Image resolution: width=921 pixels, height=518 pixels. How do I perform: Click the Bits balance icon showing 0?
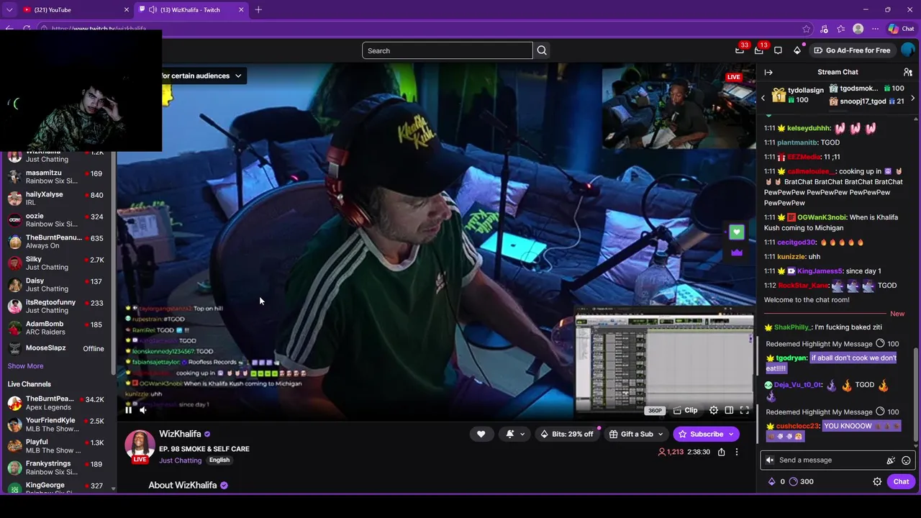pos(776,482)
